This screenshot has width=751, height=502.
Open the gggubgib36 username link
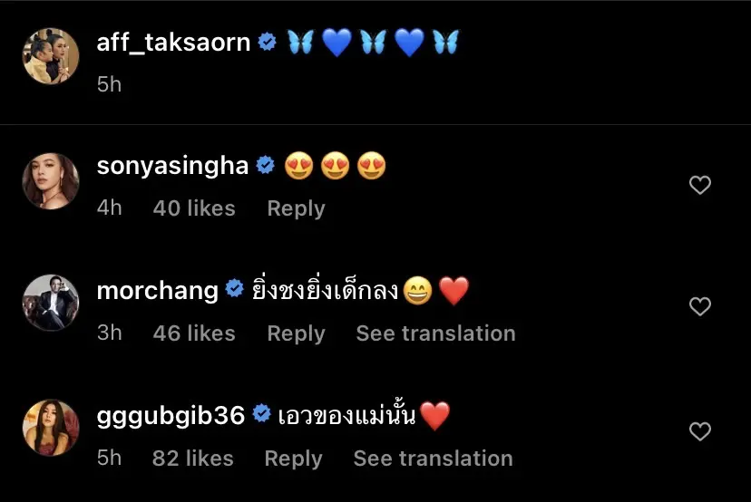(171, 415)
